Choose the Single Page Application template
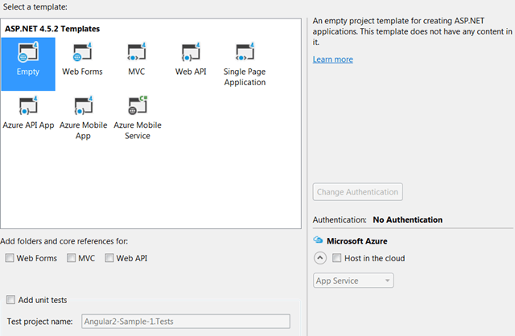515x336 pixels. 245,56
